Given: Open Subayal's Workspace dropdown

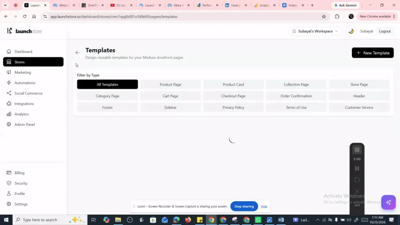Looking at the screenshot, I should click(315, 31).
